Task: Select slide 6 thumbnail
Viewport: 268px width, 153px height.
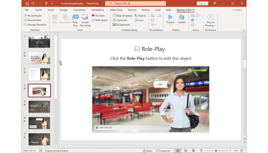Action: 39,123
